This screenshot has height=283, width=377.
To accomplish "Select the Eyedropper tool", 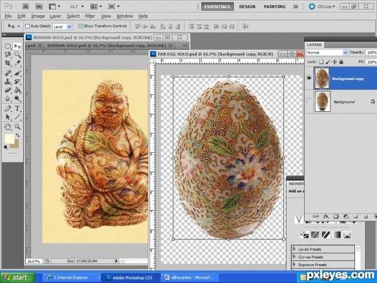I will point(18,64).
